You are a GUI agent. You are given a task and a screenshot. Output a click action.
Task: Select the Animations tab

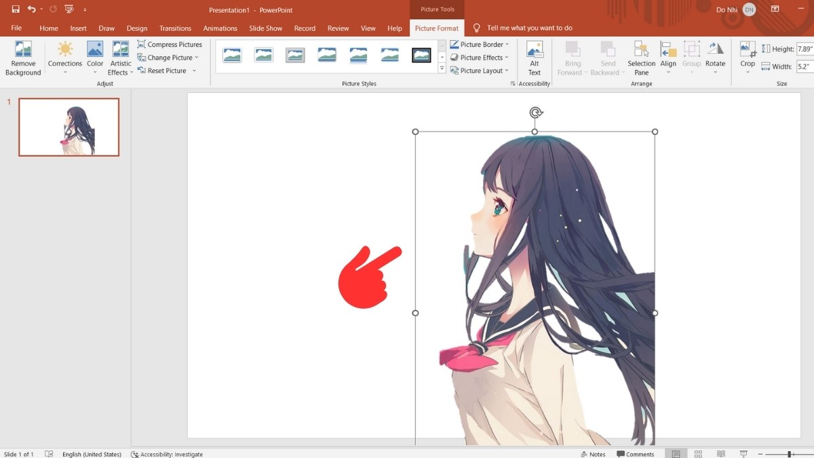(220, 28)
